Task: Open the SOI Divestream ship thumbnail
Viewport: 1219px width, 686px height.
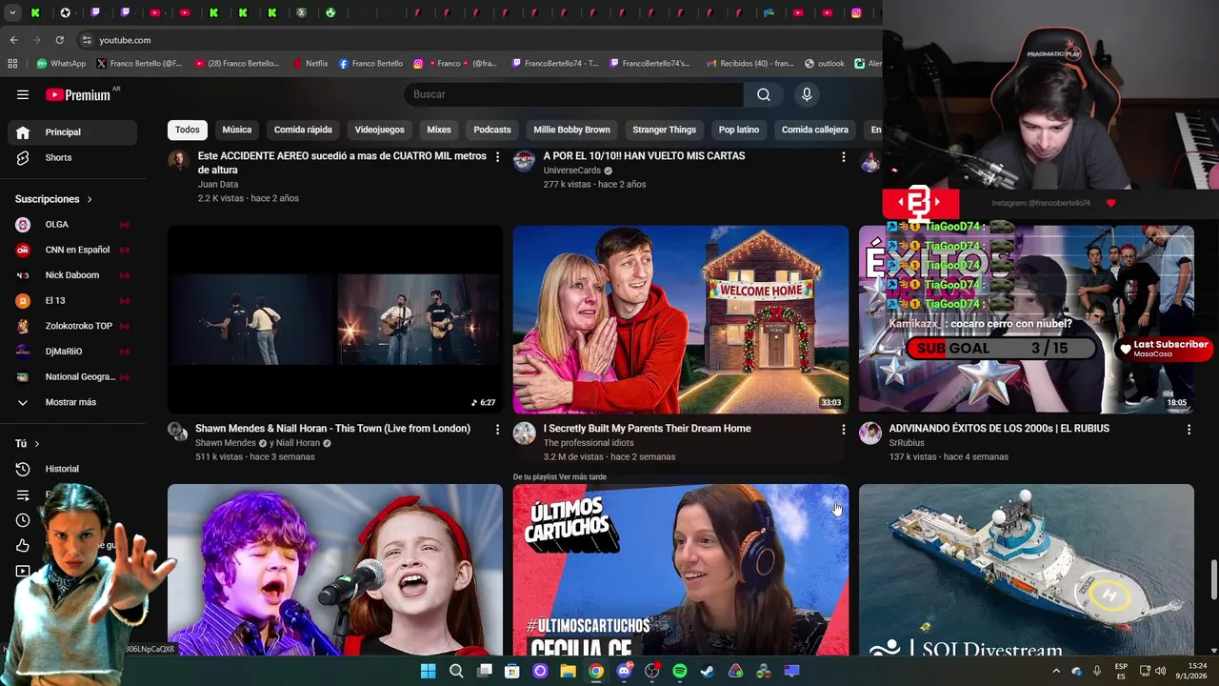Action: 1027,570
